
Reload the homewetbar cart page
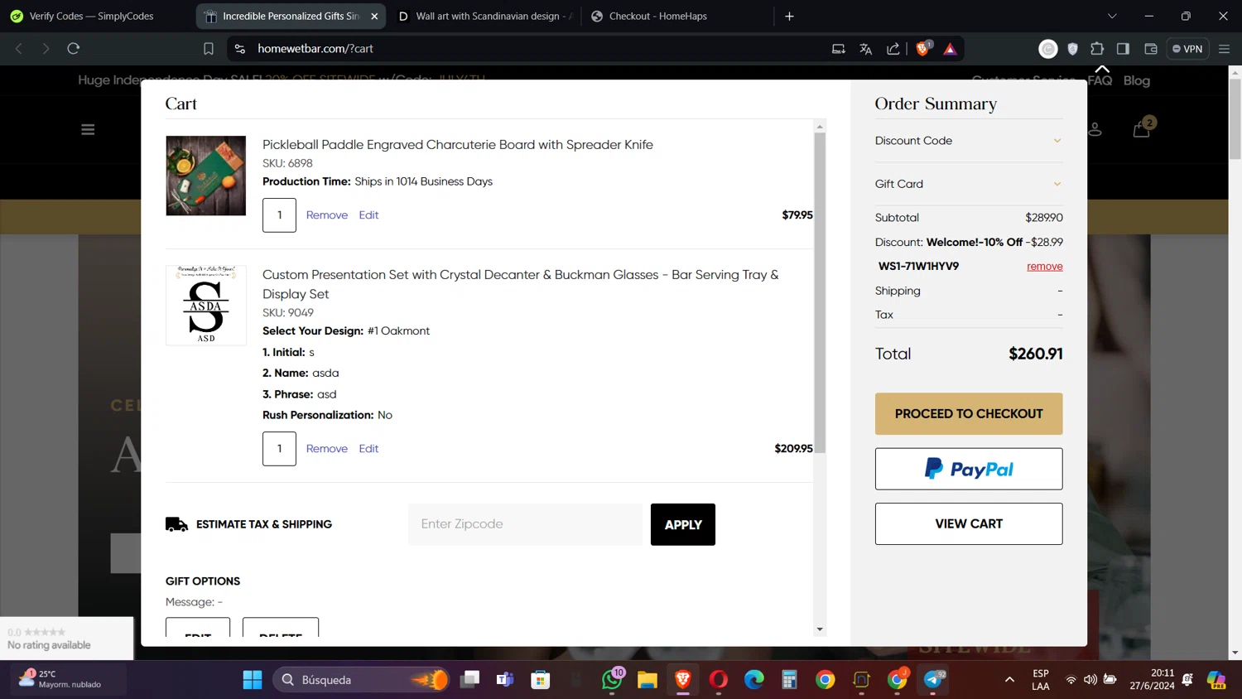click(74, 49)
